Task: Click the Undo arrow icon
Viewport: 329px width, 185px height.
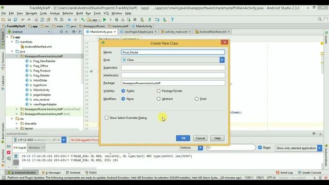Action: pyautogui.click(x=23, y=20)
